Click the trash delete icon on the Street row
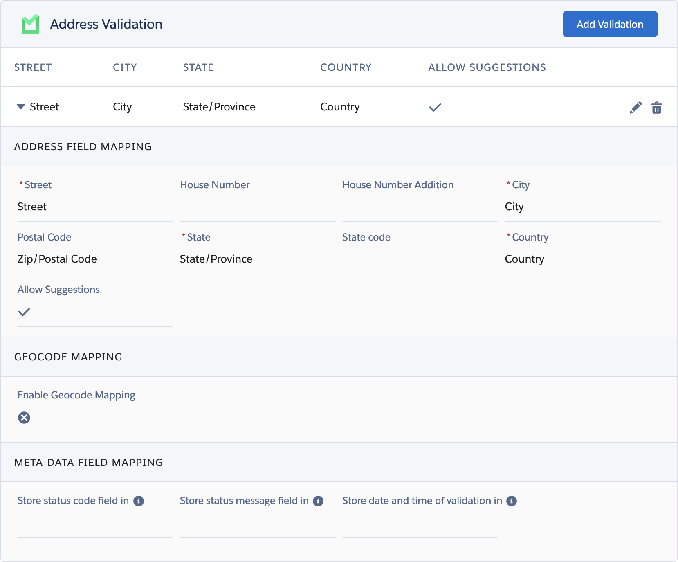678x562 pixels. pyautogui.click(x=657, y=107)
